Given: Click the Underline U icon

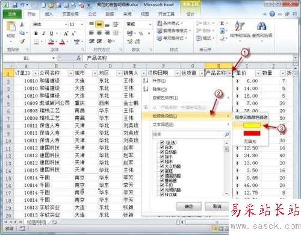Looking at the screenshot, I should [x=51, y=33].
